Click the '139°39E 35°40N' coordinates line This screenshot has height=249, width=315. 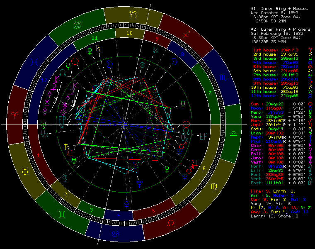point(268,42)
